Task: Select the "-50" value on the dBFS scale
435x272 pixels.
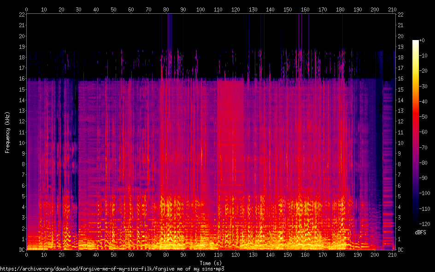Action: [x=423, y=117]
